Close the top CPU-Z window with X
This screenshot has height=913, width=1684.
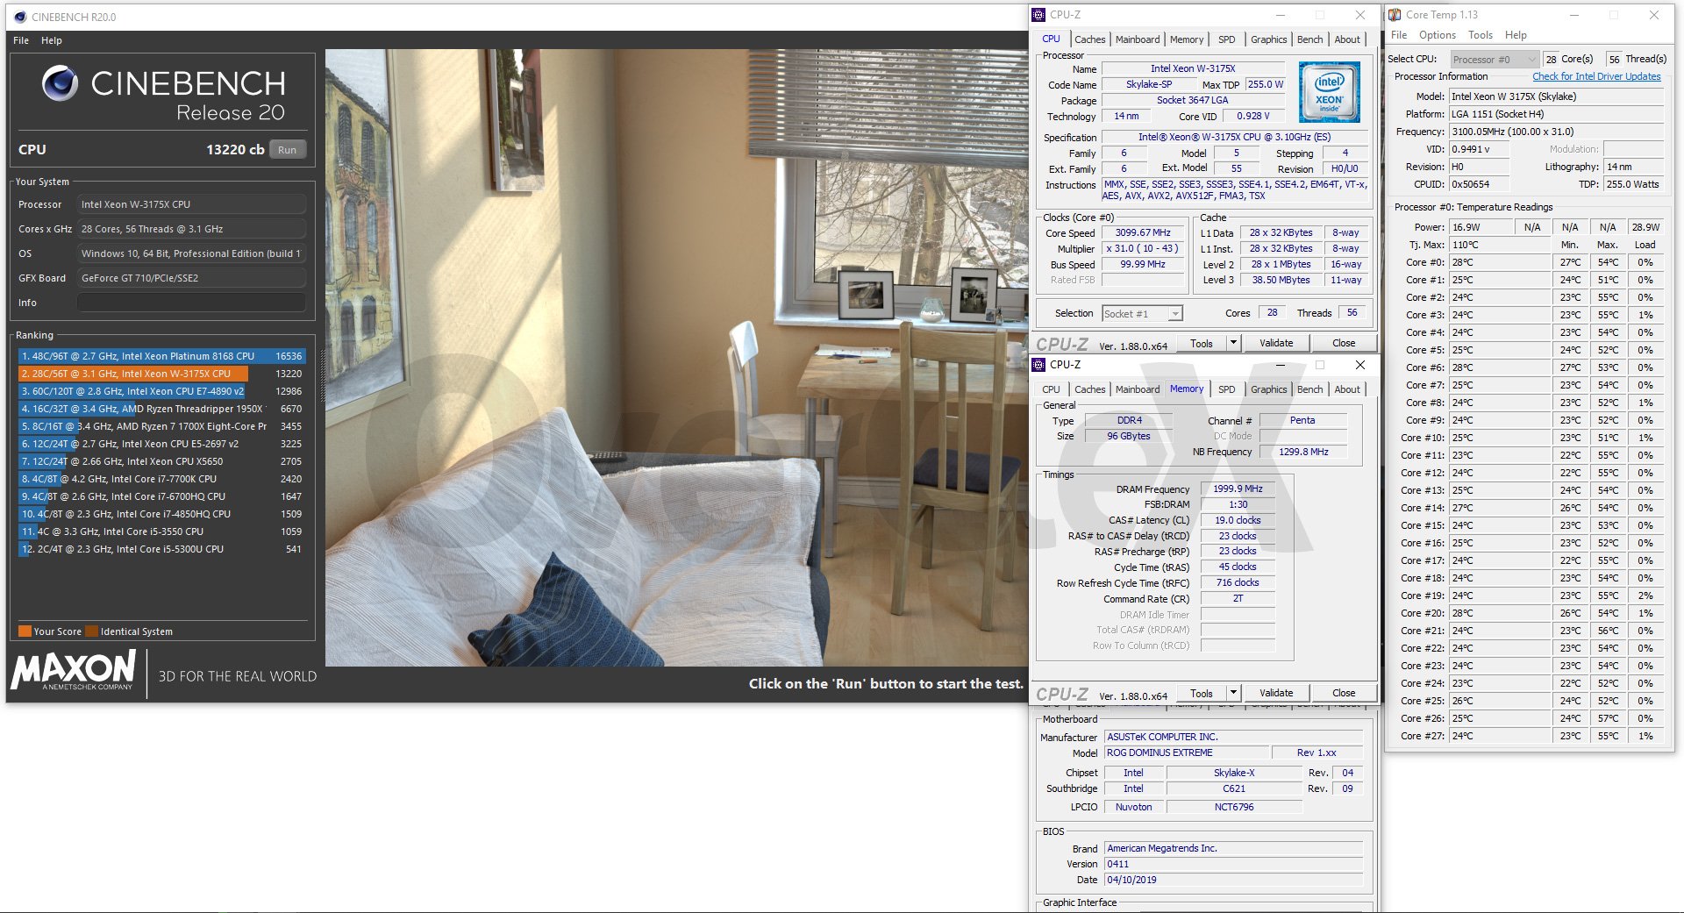point(1360,15)
